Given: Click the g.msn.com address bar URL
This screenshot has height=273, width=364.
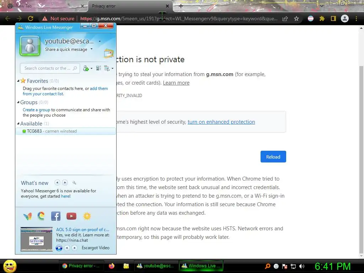Looking at the screenshot, I should pos(179,18).
